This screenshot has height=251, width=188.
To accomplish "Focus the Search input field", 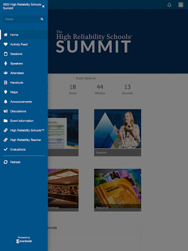I will 24,19.
